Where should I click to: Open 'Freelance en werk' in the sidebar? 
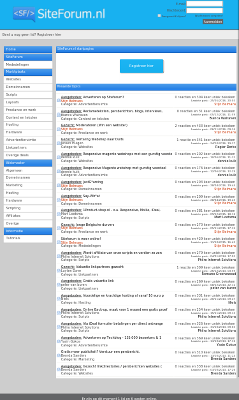click(x=28, y=110)
